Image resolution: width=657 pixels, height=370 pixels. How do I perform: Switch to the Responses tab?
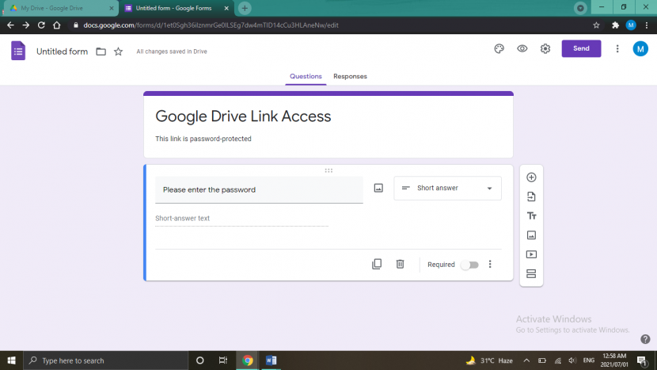click(x=350, y=76)
